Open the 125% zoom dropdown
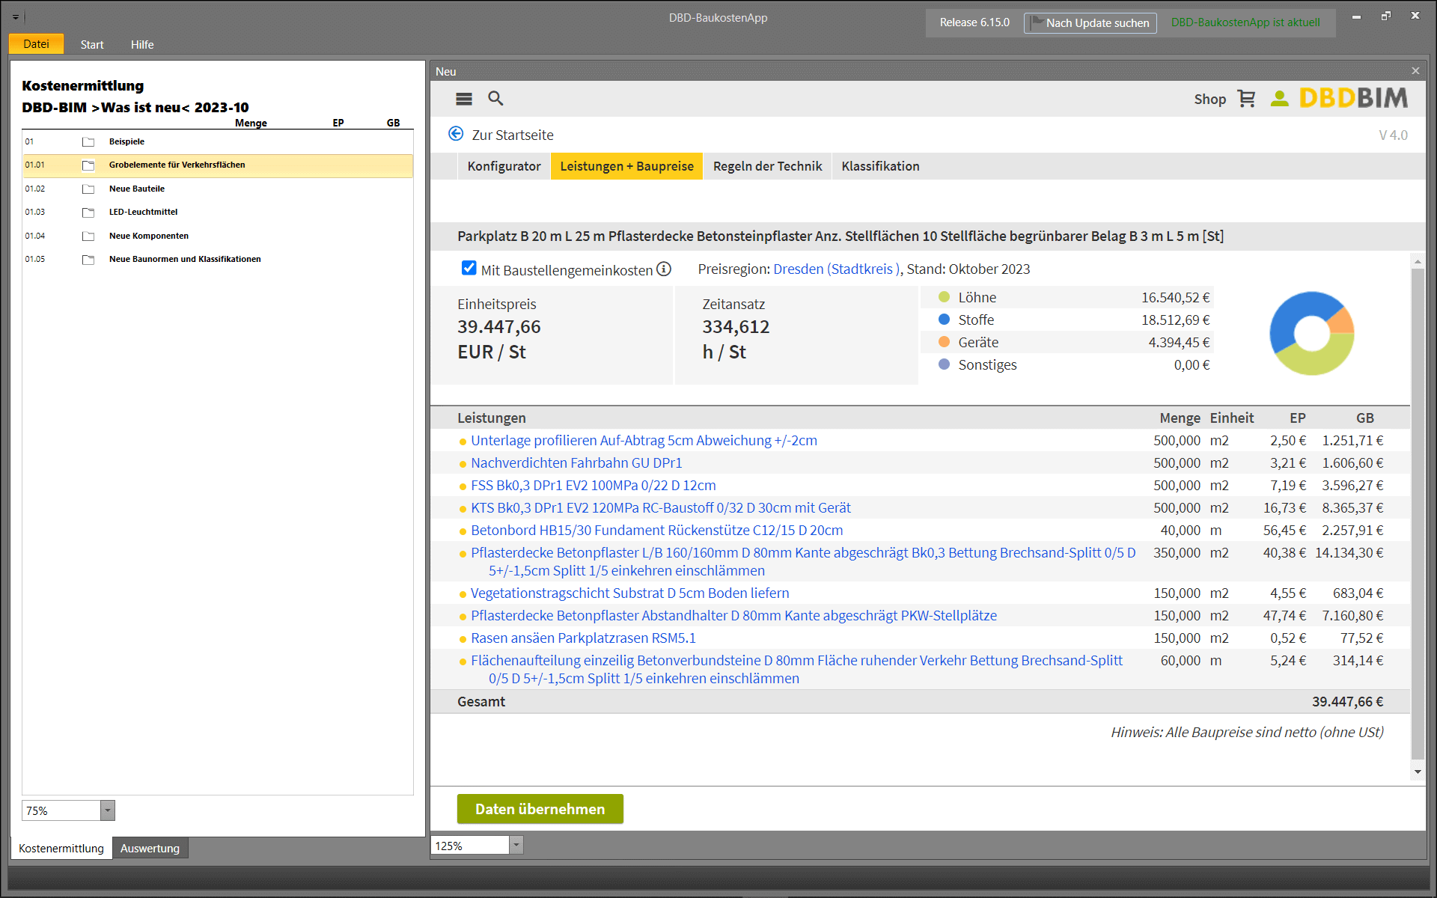This screenshot has width=1437, height=898. (516, 846)
